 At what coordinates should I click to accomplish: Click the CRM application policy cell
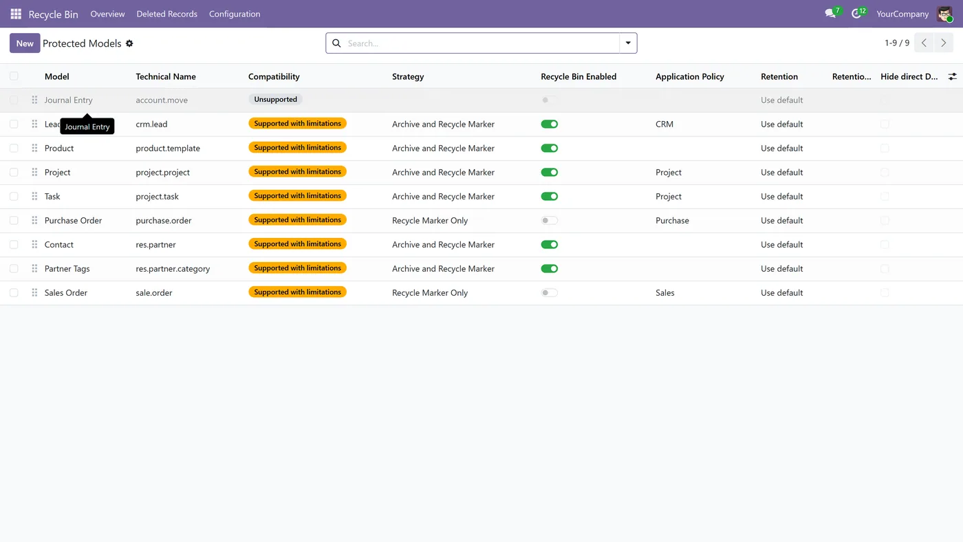coord(664,124)
